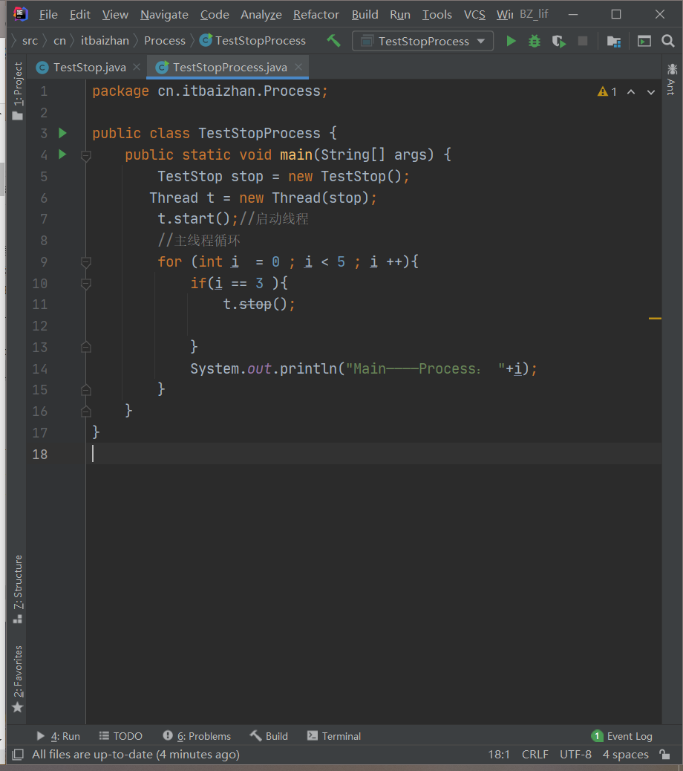The height and width of the screenshot is (771, 683).
Task: Open the Tools menu
Action: pos(437,15)
